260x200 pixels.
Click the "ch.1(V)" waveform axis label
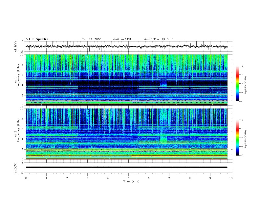click(16, 46)
